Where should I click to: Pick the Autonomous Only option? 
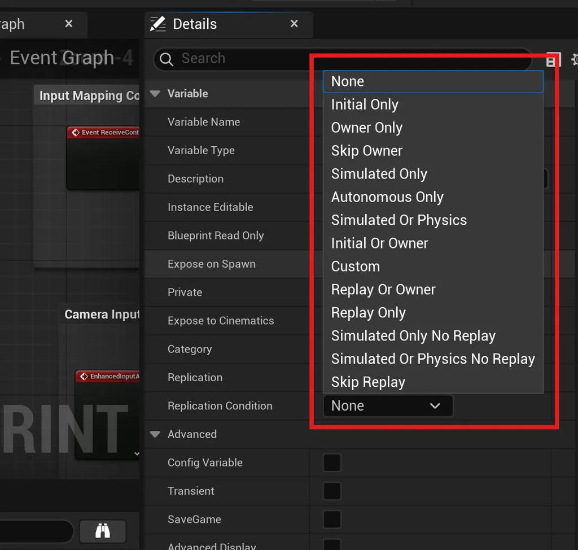point(433,197)
